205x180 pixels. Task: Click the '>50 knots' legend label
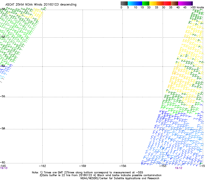pyautogui.click(x=197, y=7)
